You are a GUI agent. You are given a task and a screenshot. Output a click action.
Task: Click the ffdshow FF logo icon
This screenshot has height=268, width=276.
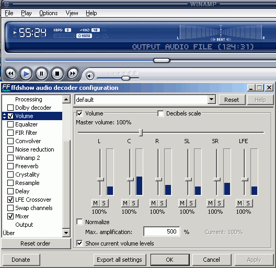click(6, 88)
